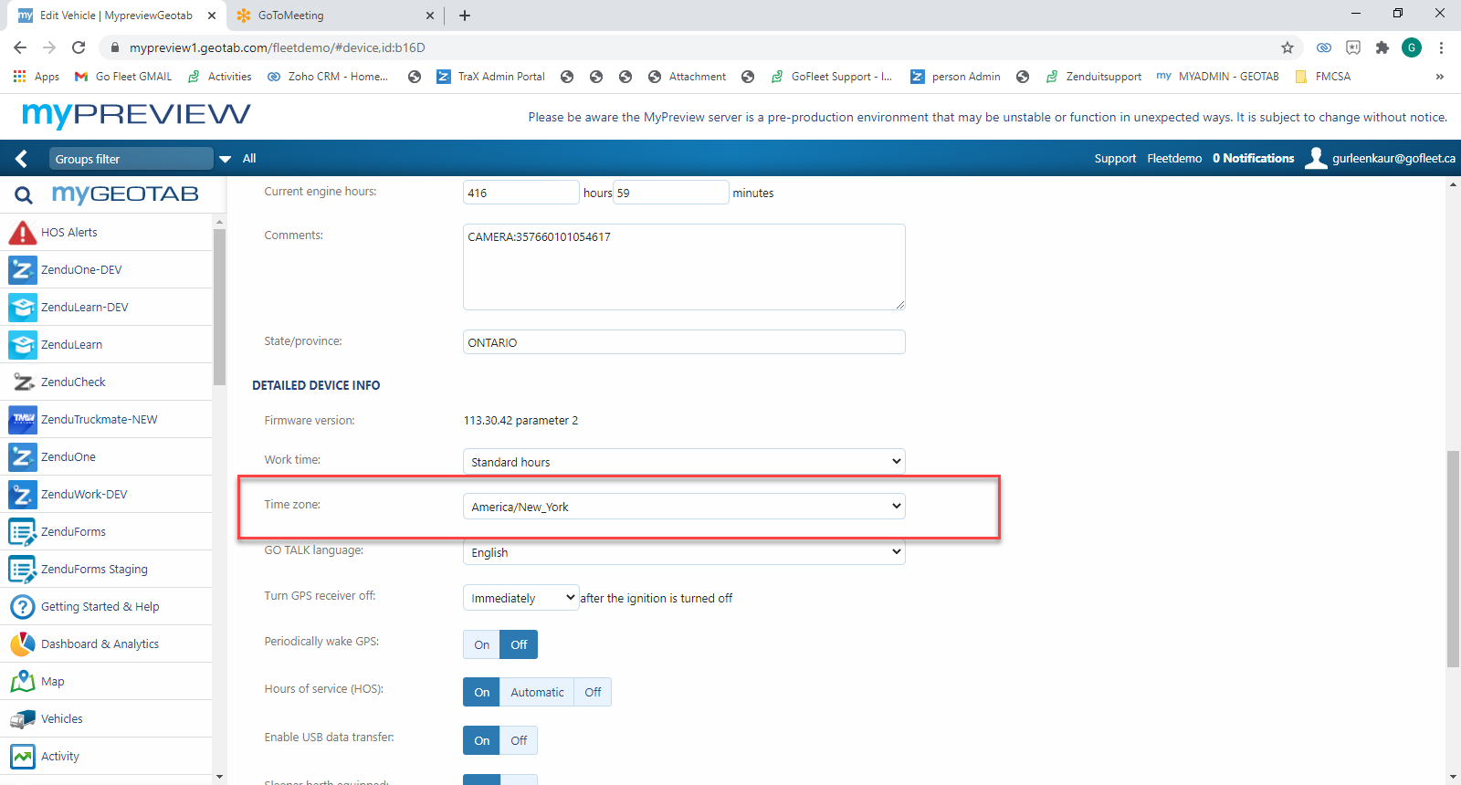Click the sidebar menu scrollbar thumb
This screenshot has height=785, width=1461.
[219, 307]
